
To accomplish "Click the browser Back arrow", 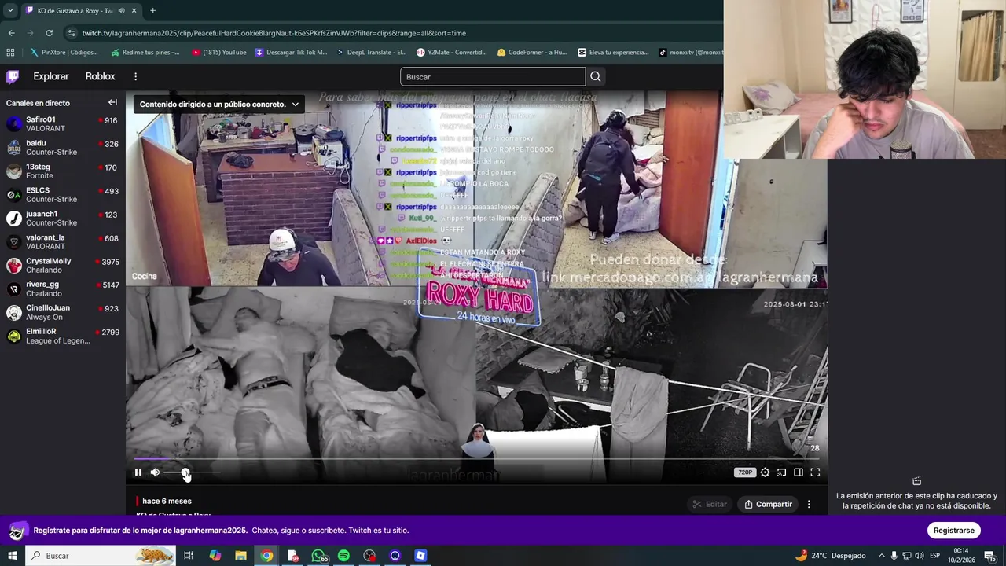I will tap(12, 33).
